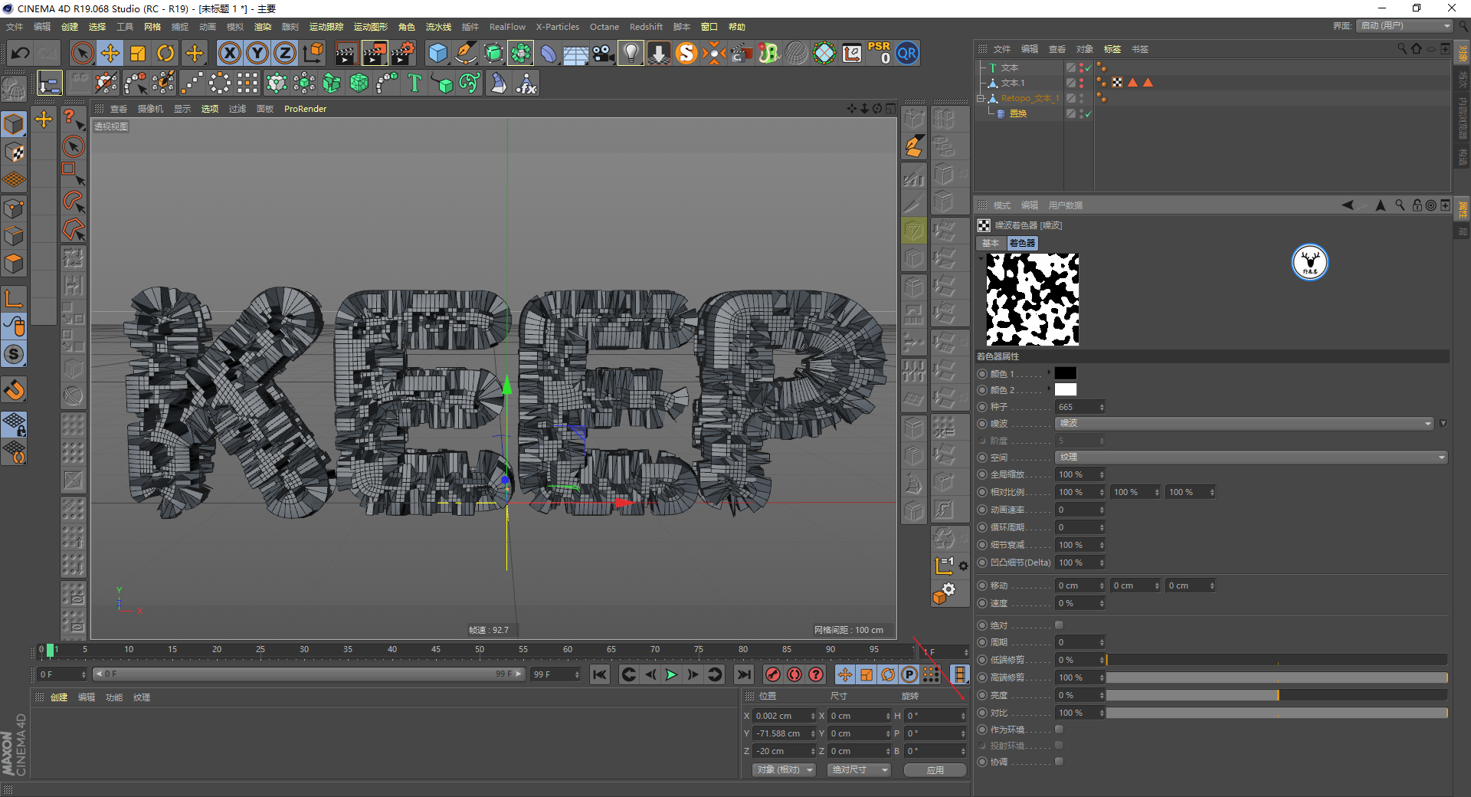
Task: Enable the 绝对 checkbox
Action: tap(1059, 625)
